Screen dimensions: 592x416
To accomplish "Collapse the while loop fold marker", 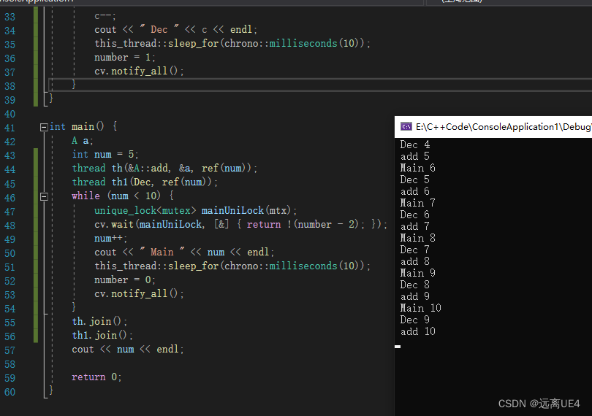I will coord(44,196).
